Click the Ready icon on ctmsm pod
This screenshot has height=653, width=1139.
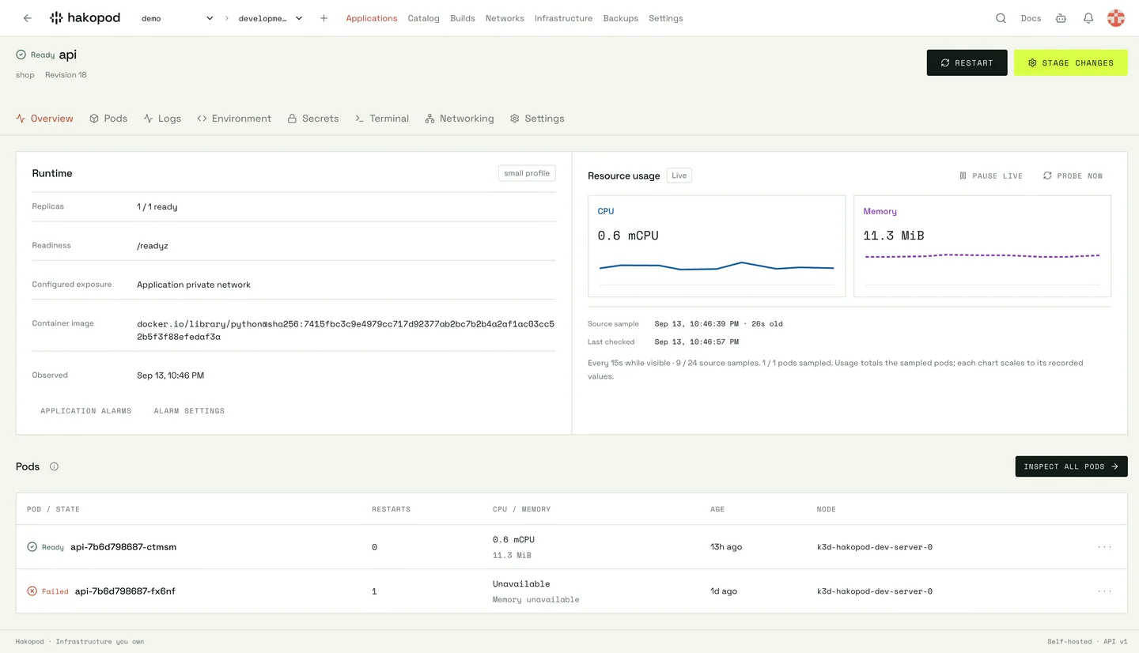tap(32, 547)
